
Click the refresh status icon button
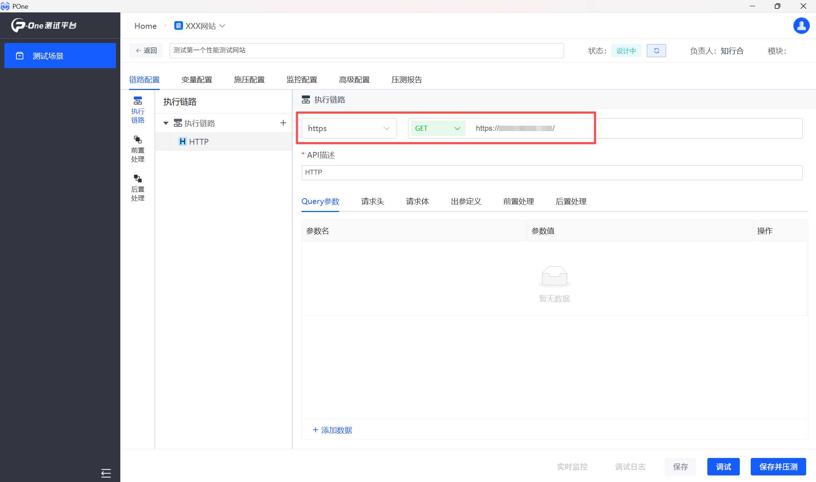(656, 51)
